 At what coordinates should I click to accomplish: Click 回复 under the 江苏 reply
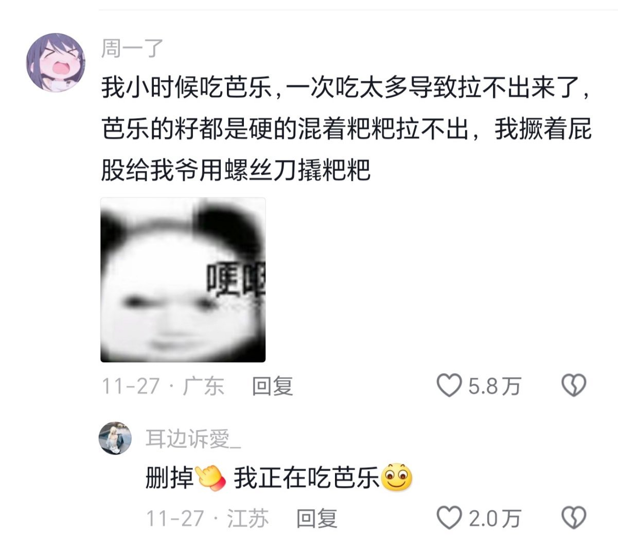[316, 518]
